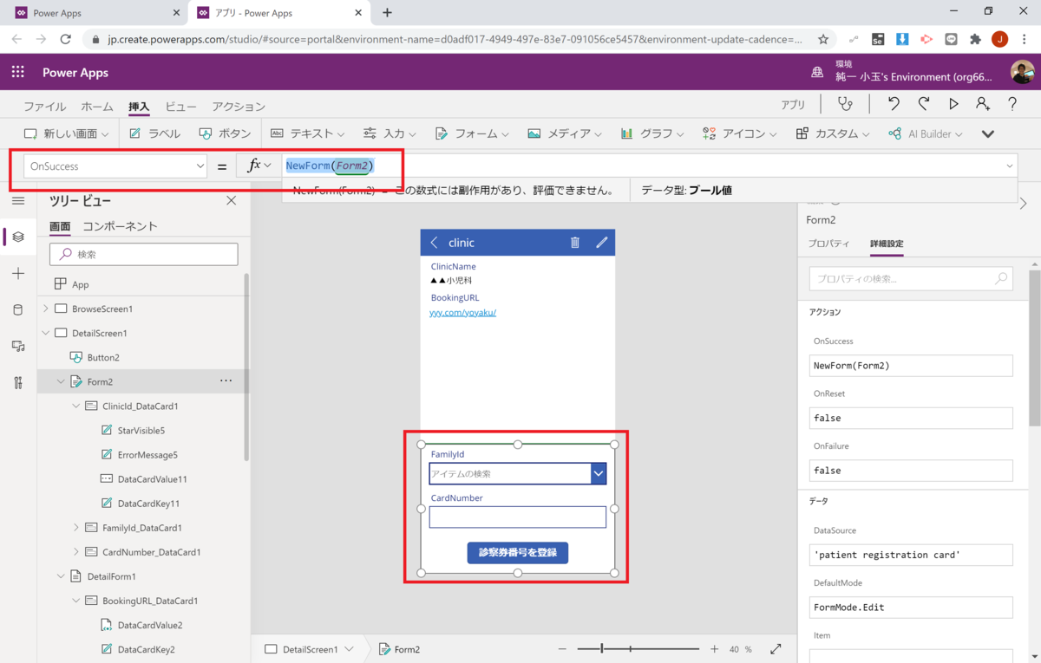Collapse DetailScreen1 in tree view

[x=46, y=333]
